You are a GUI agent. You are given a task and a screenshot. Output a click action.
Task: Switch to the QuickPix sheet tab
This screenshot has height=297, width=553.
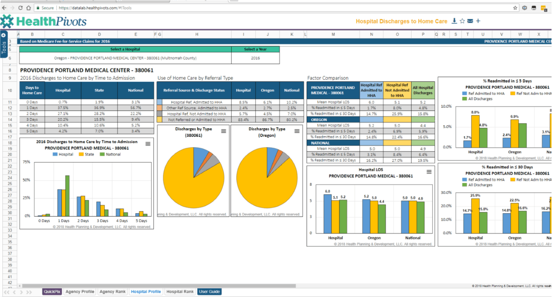pos(52,292)
